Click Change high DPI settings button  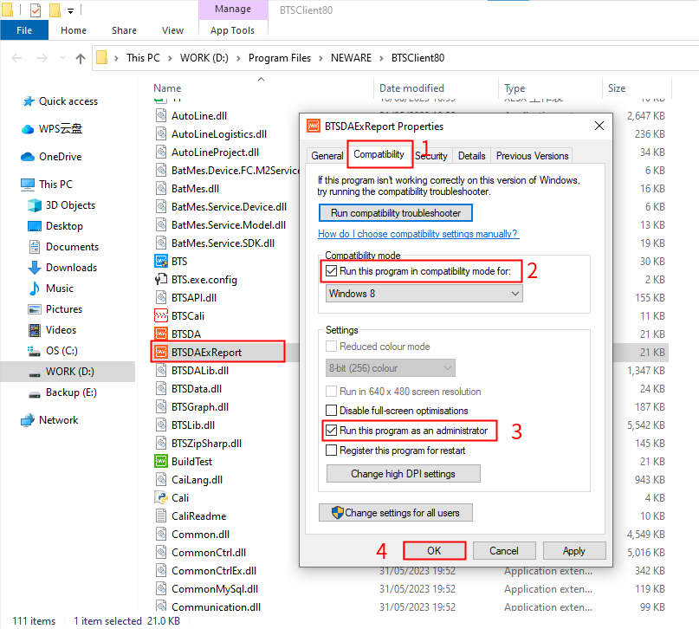pyautogui.click(x=403, y=473)
